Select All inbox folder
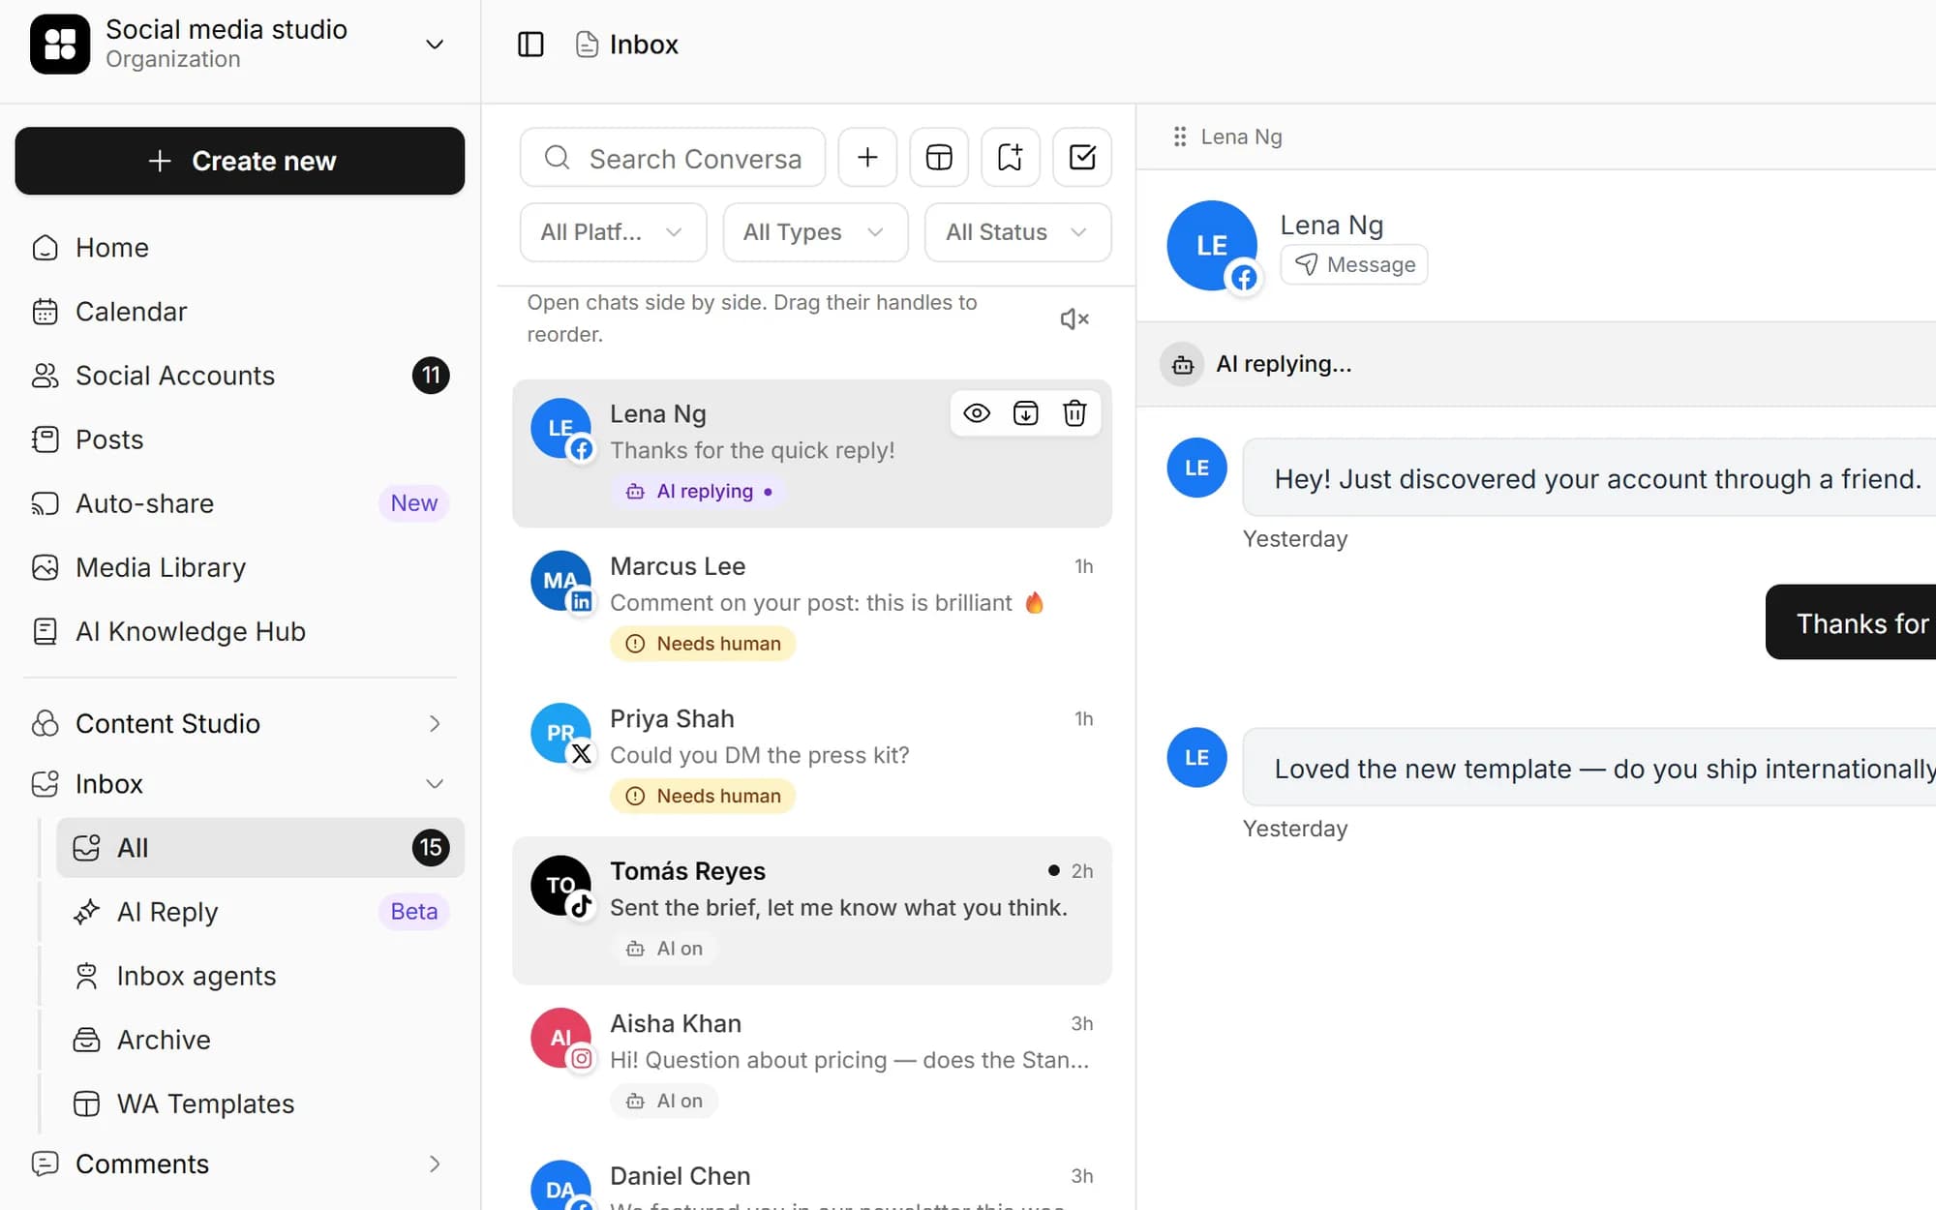This screenshot has height=1210, width=1936. pos(260,848)
